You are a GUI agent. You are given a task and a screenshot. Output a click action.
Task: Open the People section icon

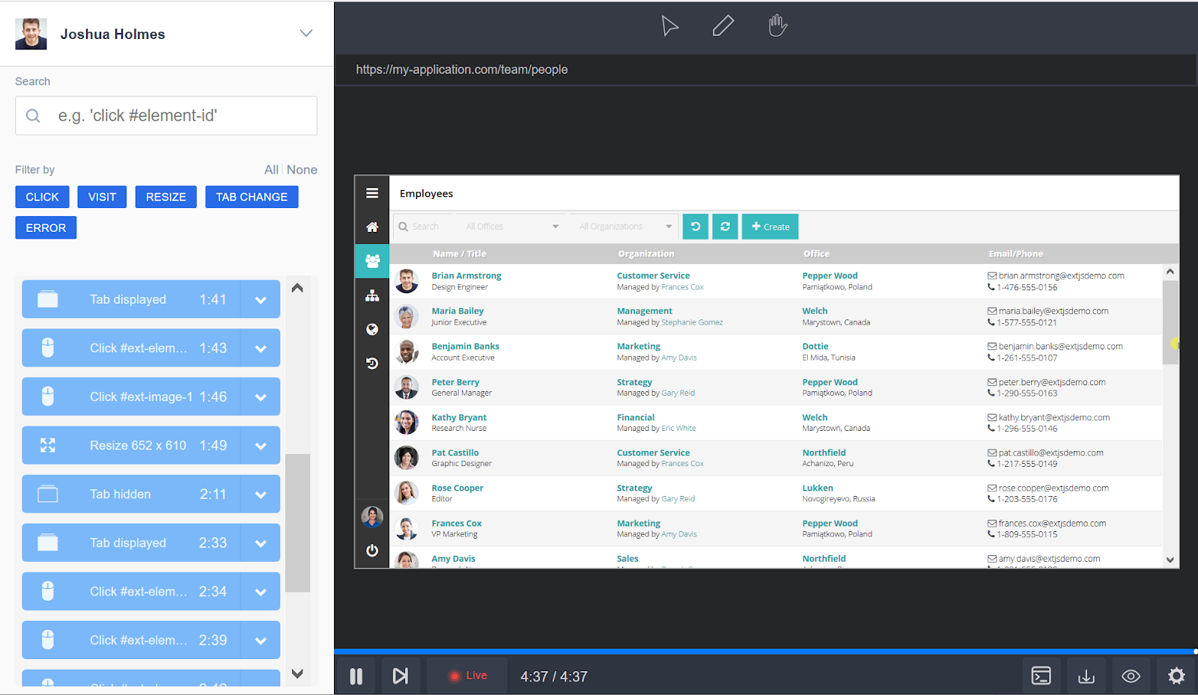tap(372, 261)
